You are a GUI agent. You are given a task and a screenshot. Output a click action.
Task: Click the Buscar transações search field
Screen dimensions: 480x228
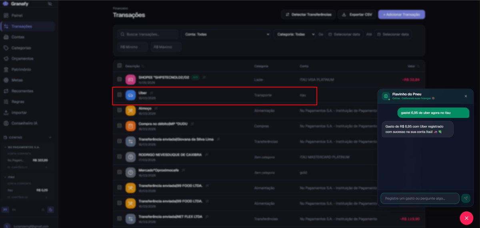(x=148, y=34)
